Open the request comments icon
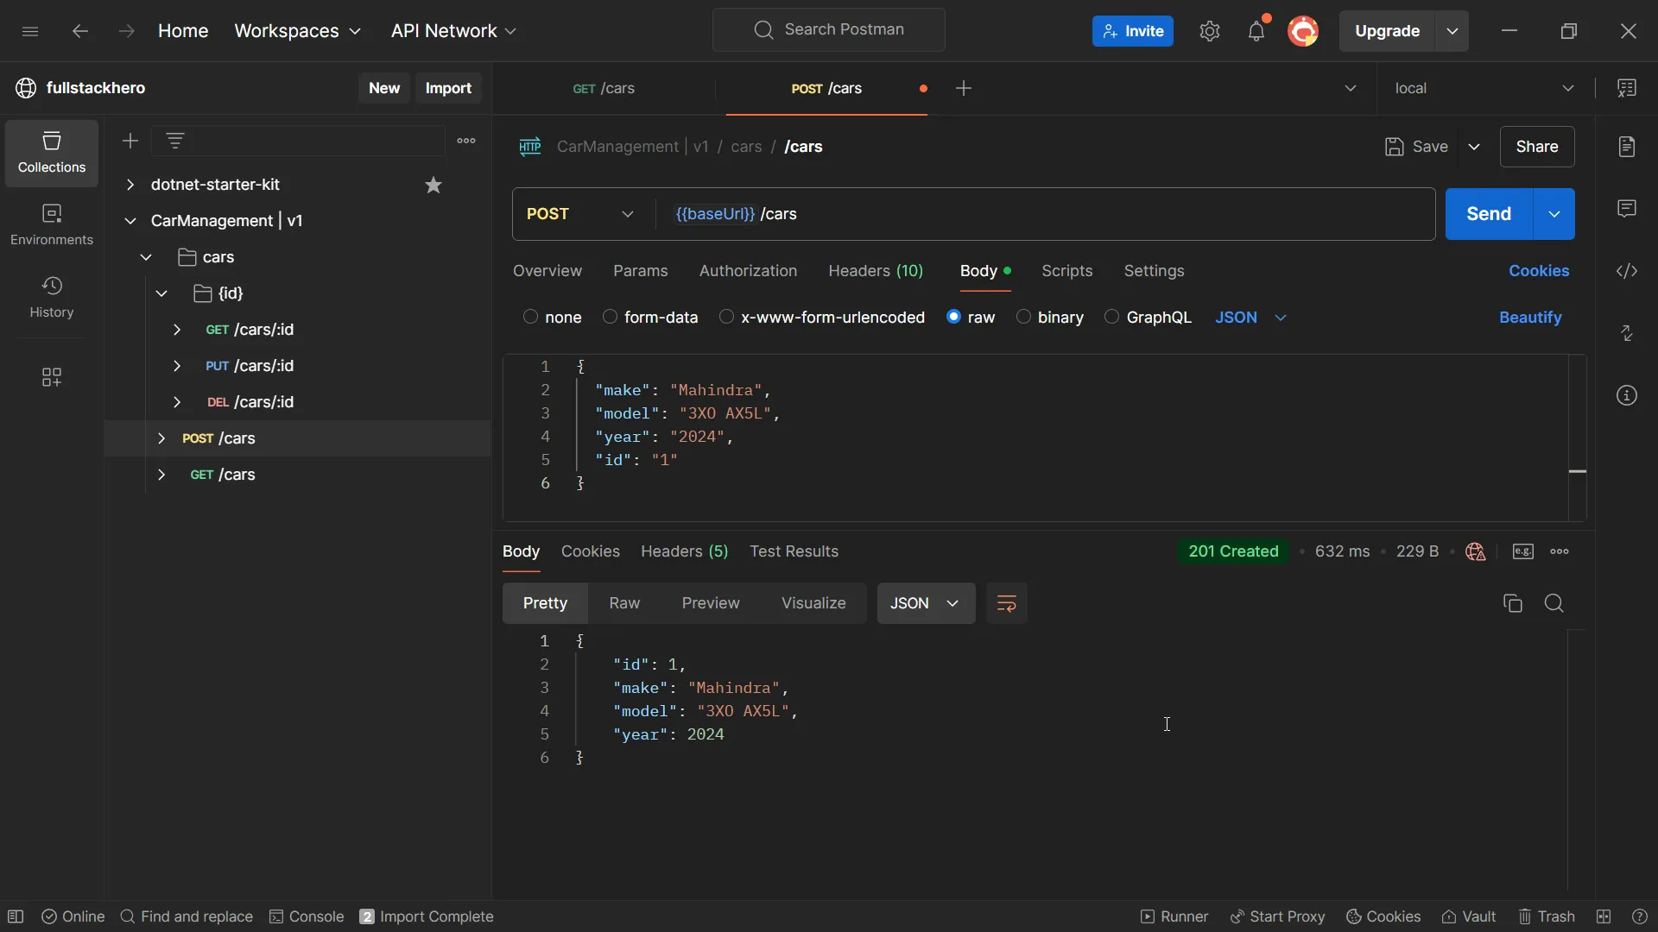 click(1626, 209)
